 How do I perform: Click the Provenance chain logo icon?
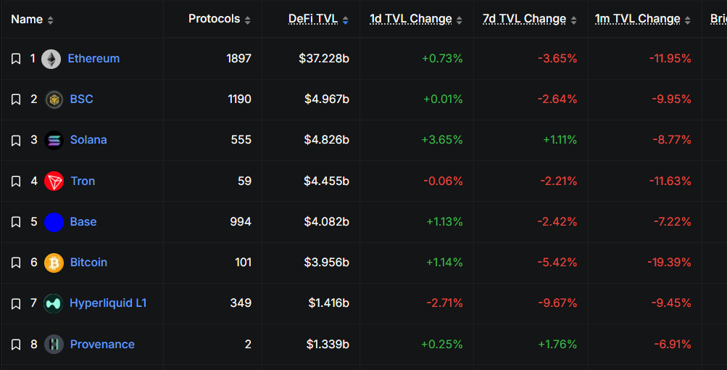click(54, 345)
